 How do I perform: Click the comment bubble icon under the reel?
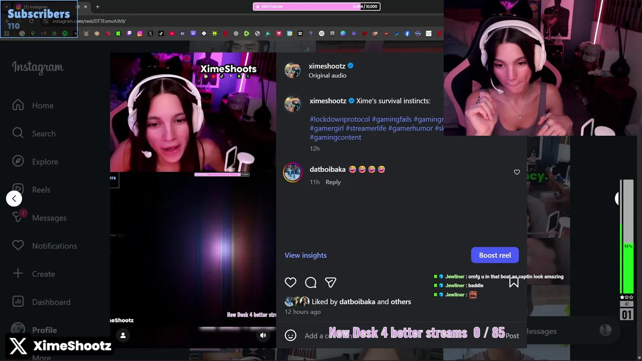(x=310, y=282)
